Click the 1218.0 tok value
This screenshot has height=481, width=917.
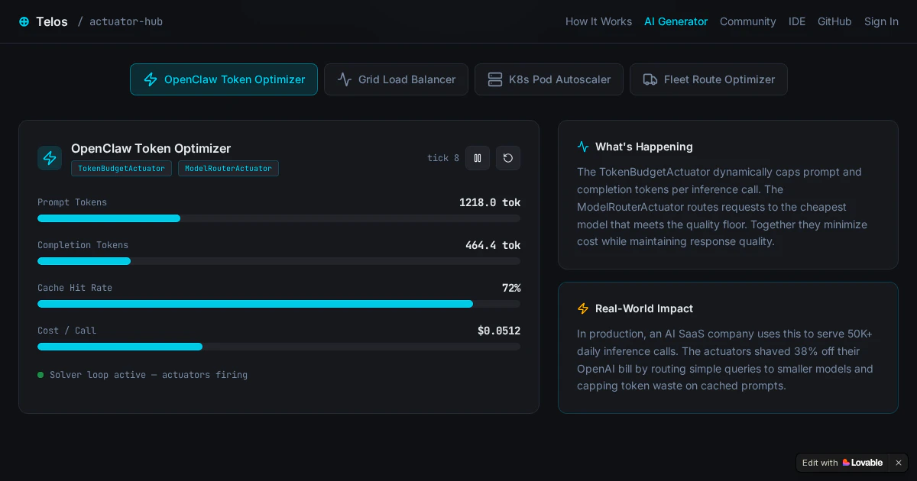tap(490, 202)
